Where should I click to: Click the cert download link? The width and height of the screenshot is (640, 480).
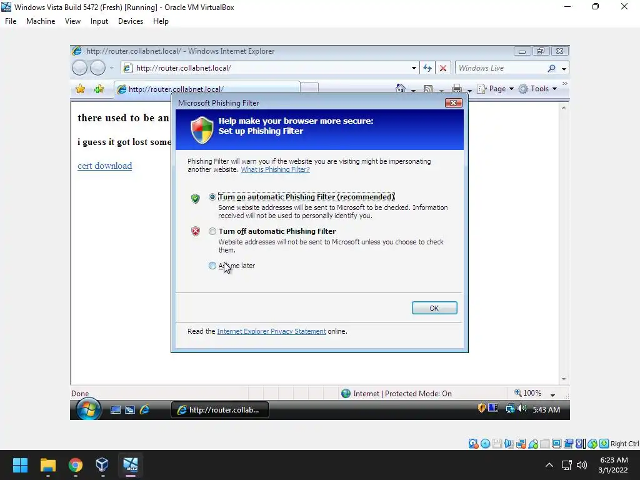[104, 166]
